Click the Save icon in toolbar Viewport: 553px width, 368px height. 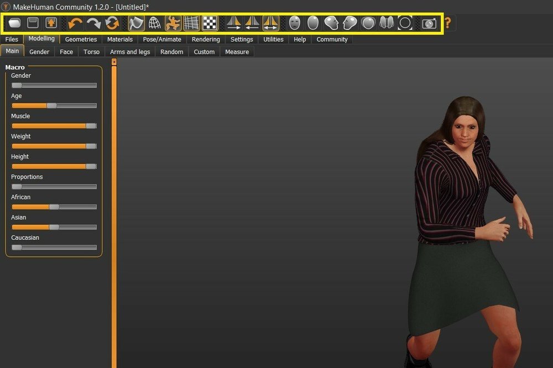coord(33,23)
